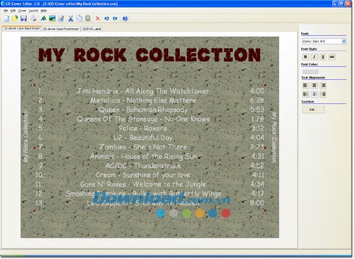Screen dimensions: 354x259
Task: Undo the last action in the toolbar
Action: point(107,18)
